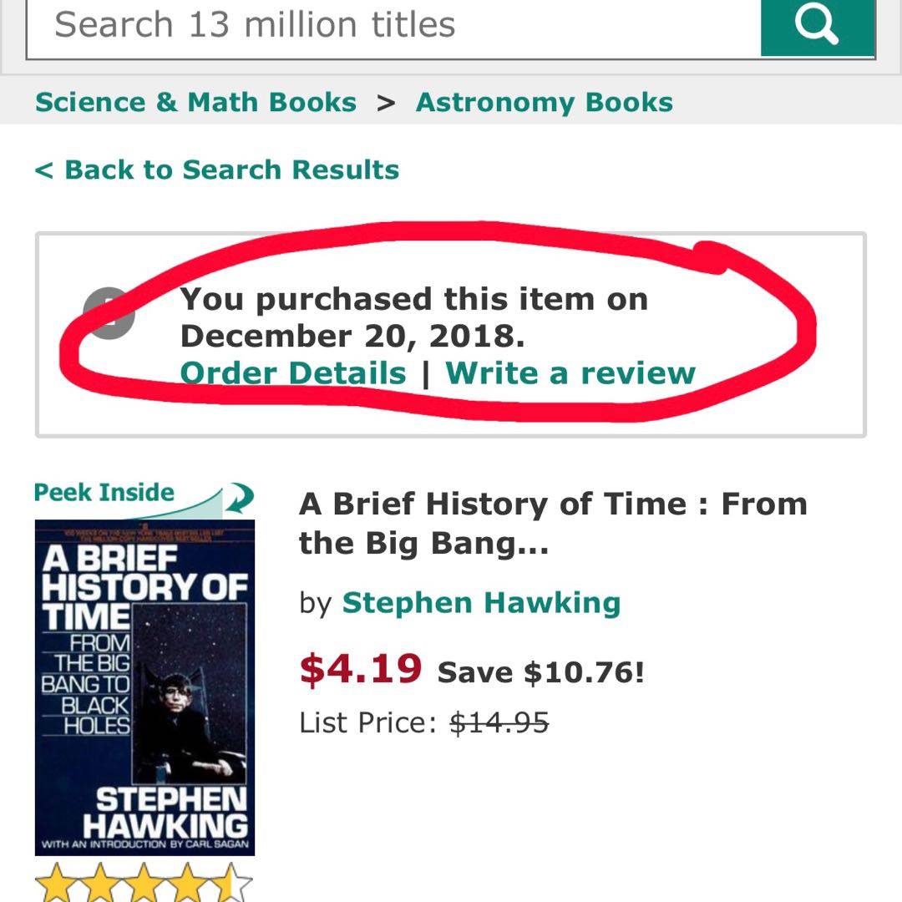902x902 pixels.
Task: Click the Save $10.76 text
Action: tap(541, 672)
